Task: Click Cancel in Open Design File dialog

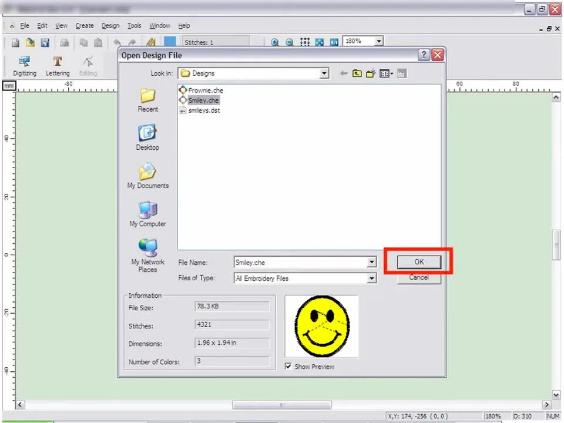Action: pyautogui.click(x=419, y=277)
